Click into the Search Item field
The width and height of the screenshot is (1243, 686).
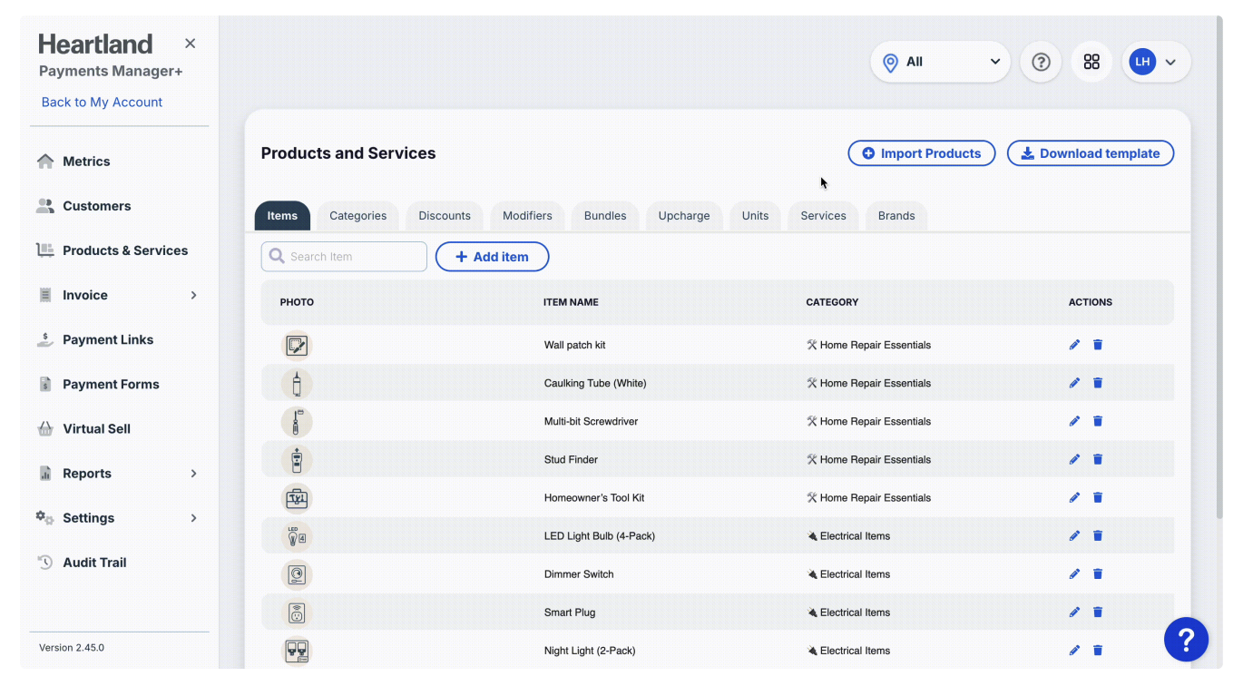tap(354, 257)
